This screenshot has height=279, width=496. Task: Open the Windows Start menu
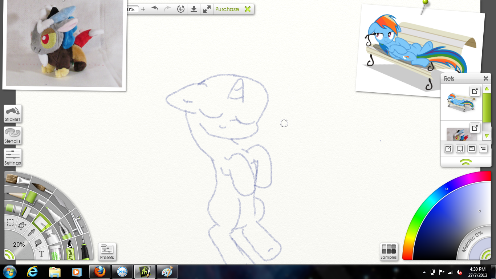[9, 272]
